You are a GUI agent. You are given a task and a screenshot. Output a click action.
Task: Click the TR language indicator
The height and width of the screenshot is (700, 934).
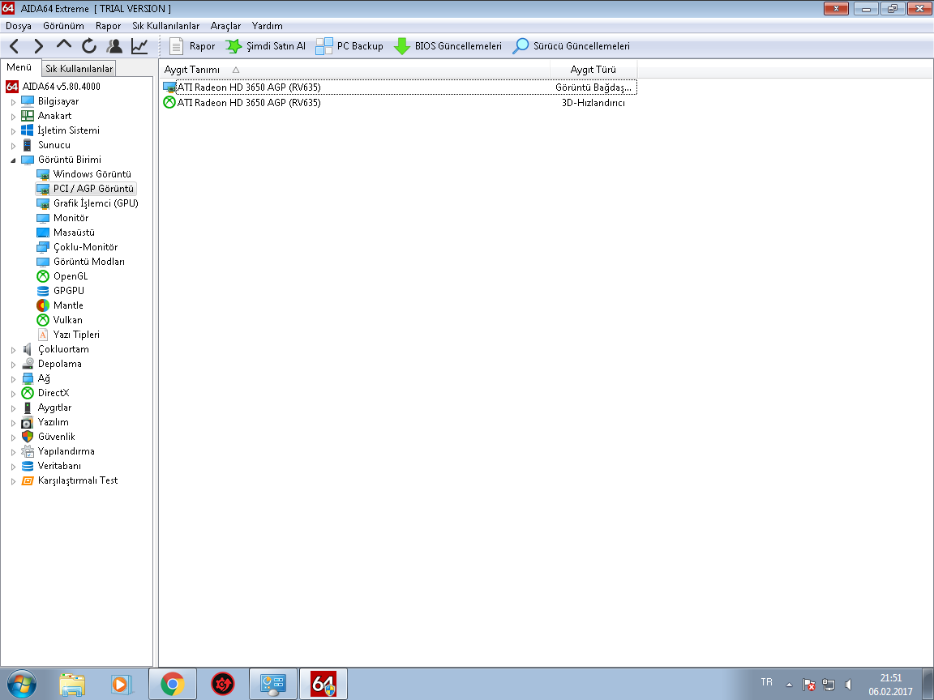tap(766, 682)
